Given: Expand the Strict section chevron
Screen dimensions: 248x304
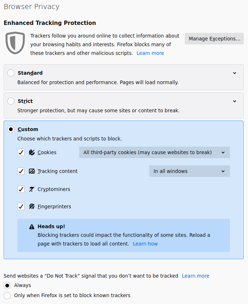Looking at the screenshot, I should click(235, 101).
